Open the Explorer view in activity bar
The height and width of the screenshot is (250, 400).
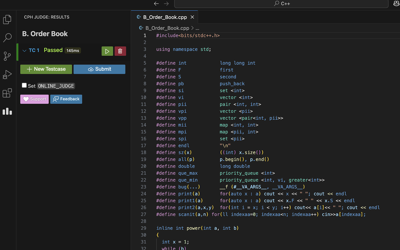tap(7, 20)
